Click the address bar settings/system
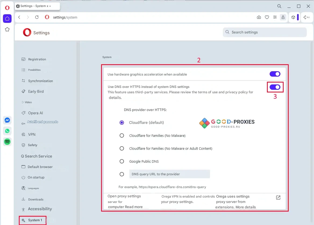Viewport: 314px width, 225px height. (65, 17)
